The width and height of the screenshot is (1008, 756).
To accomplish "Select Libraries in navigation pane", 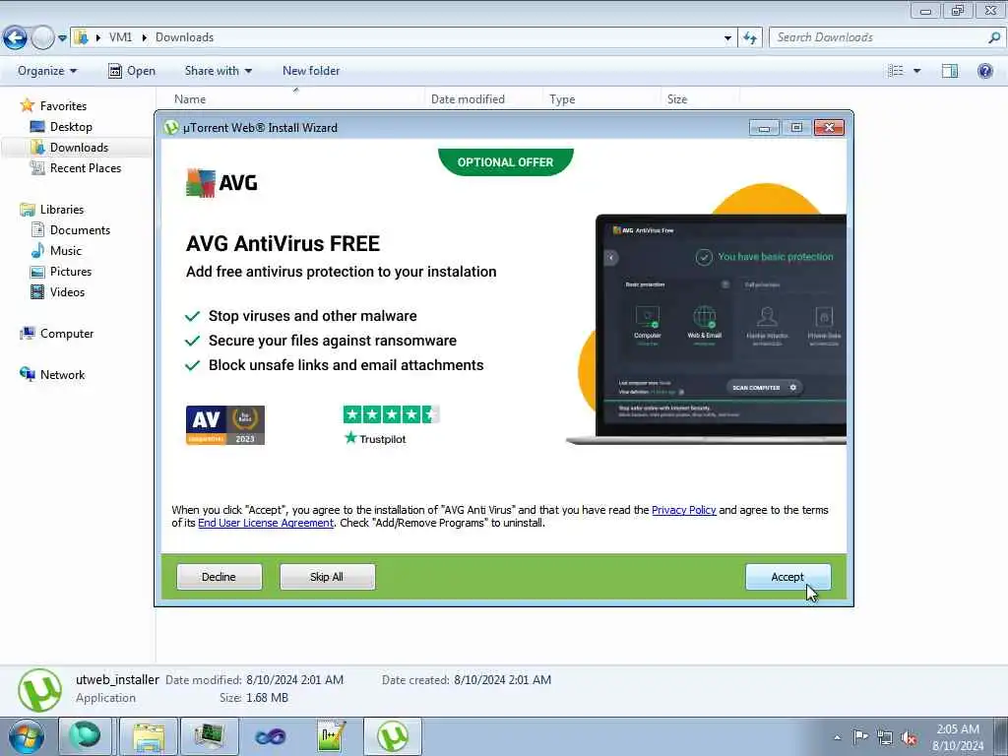I will (52, 209).
